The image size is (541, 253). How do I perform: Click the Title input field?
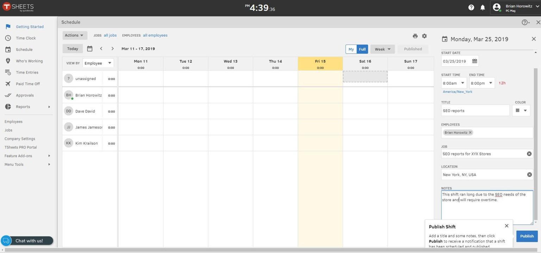tap(475, 111)
